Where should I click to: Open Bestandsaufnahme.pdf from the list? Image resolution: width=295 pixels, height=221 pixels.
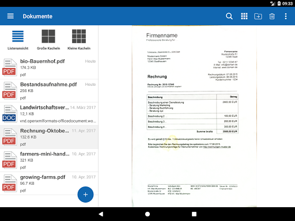(49, 91)
